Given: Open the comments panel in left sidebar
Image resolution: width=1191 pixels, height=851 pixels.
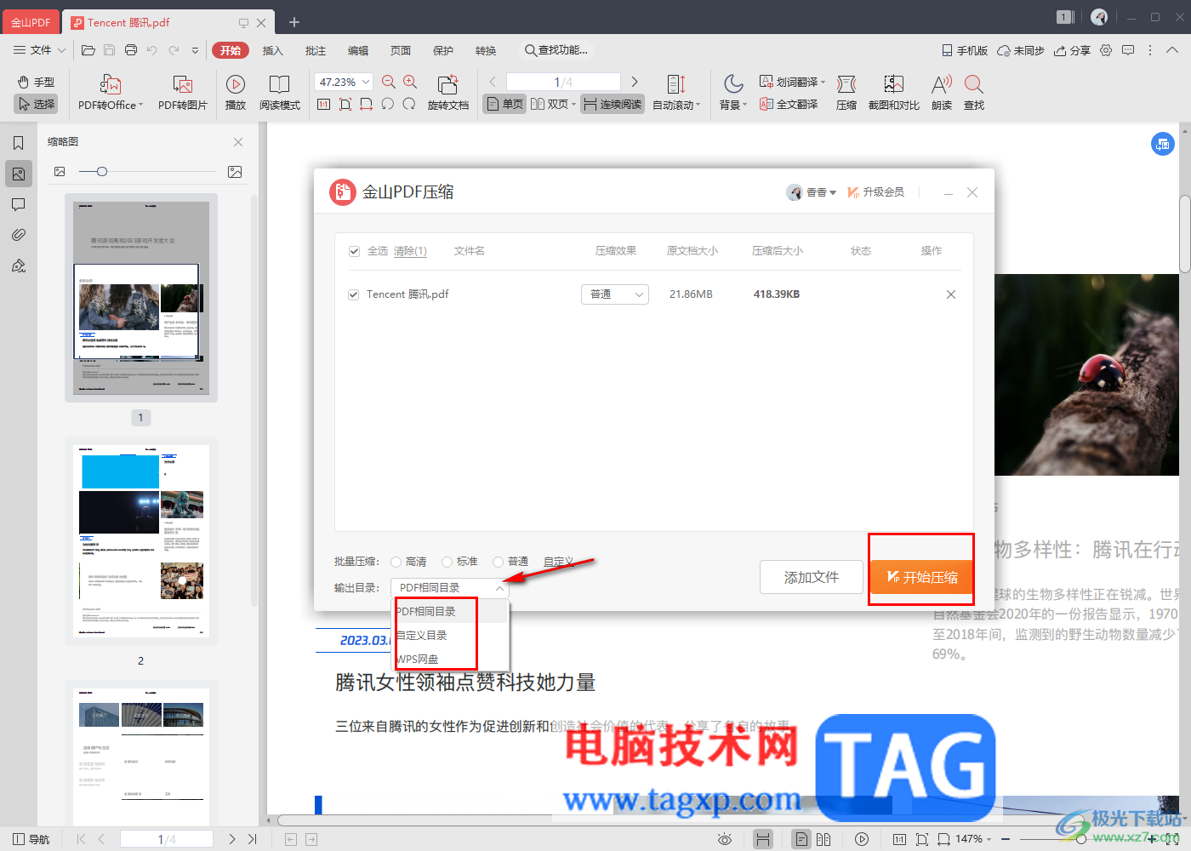Looking at the screenshot, I should click(x=19, y=204).
